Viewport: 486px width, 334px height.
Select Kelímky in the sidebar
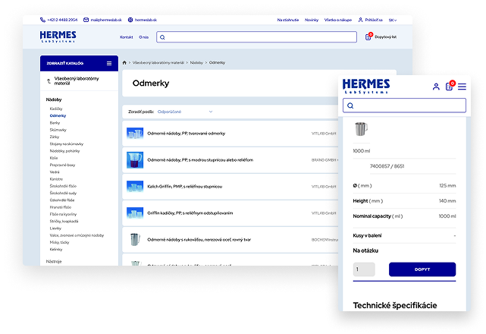pos(56,250)
